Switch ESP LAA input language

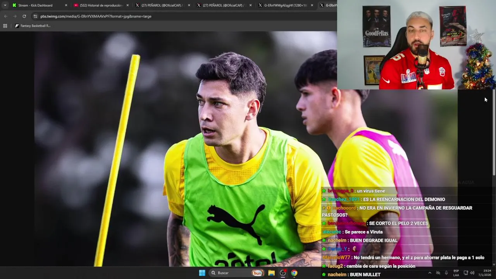click(456, 273)
